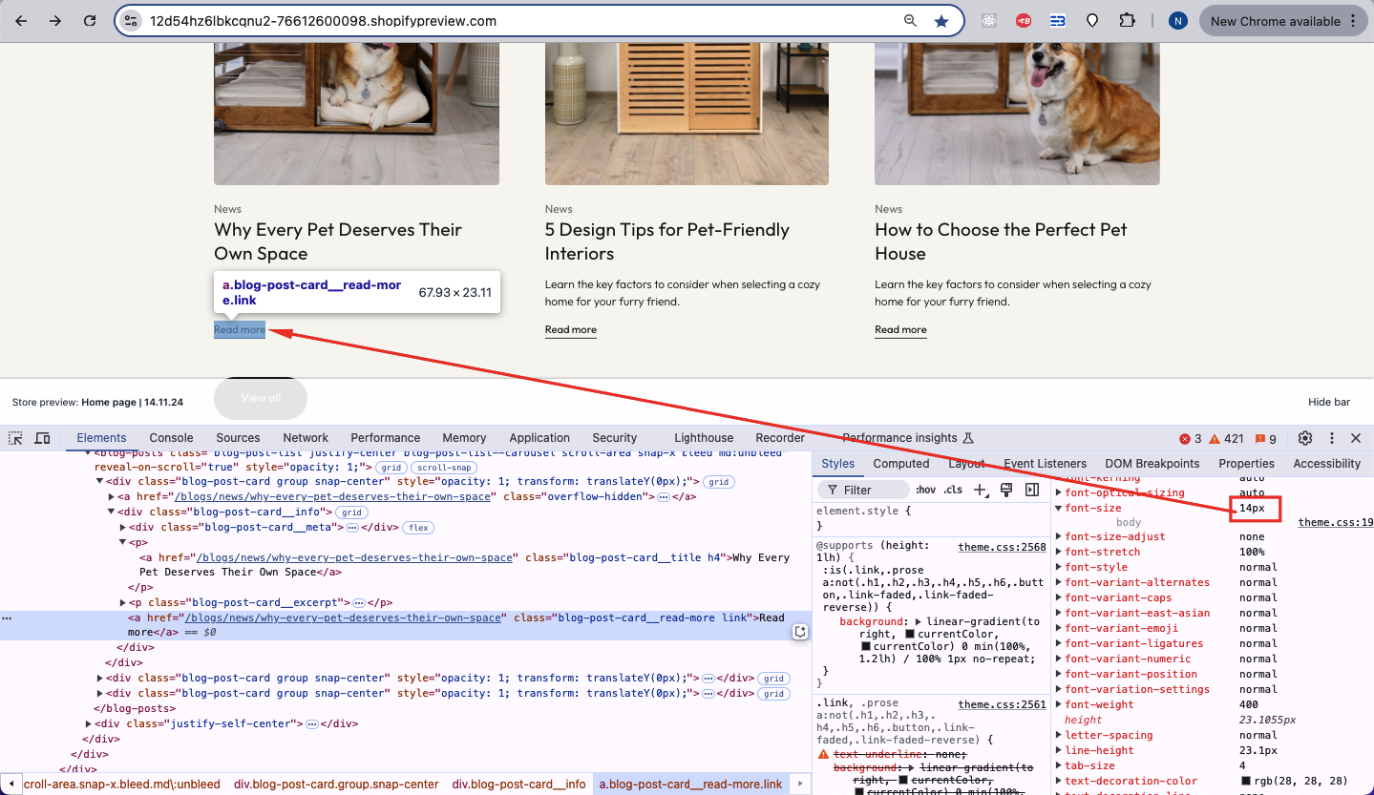Expand the blog-post-card__excerpt paragraph node

pos(123,603)
